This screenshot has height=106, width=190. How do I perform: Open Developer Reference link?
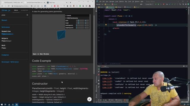click(10, 62)
